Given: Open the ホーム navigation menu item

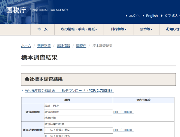Looking at the screenshot, I should tap(42, 29).
